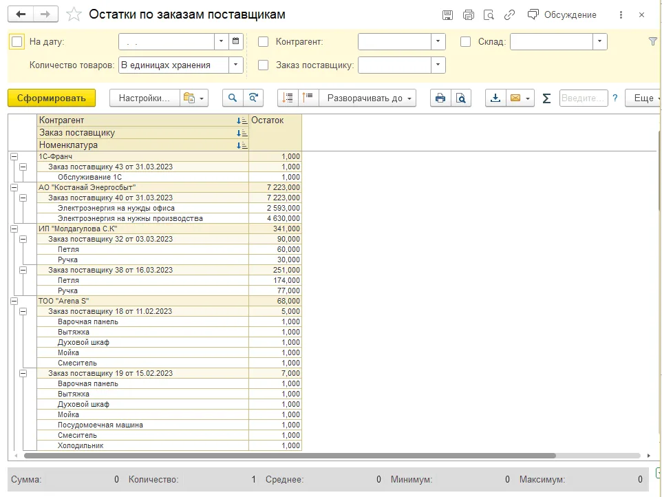Viewport: 662px width, 497px height.
Task: Add report to favorites with the star
Action: click(x=74, y=14)
